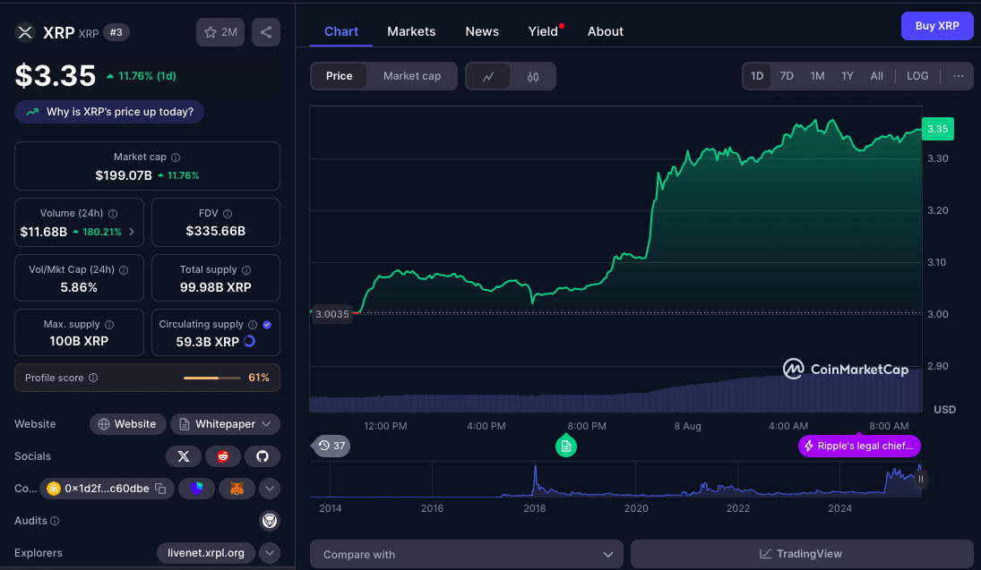This screenshot has width=981, height=570.
Task: Open the Markets tab
Action: click(411, 31)
